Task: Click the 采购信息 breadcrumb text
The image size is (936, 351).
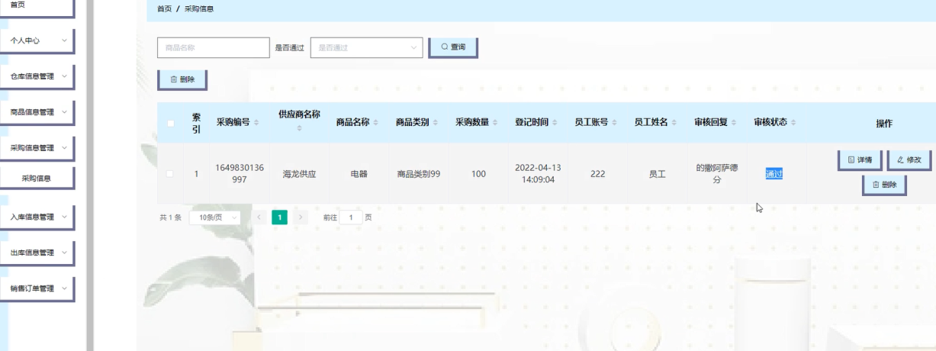Action: tap(199, 9)
